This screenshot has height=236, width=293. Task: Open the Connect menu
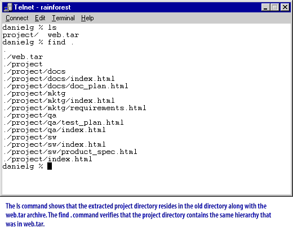click(x=17, y=18)
